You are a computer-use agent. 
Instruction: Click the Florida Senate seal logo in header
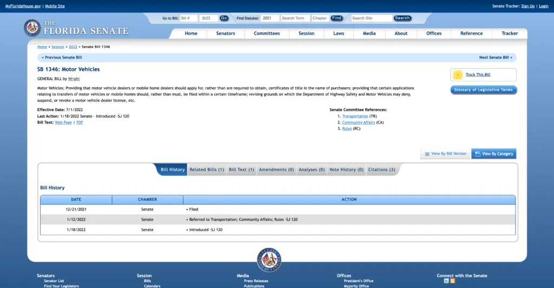click(32, 28)
